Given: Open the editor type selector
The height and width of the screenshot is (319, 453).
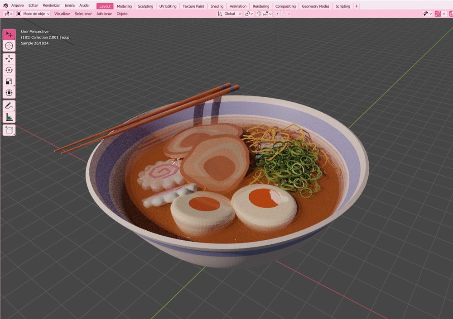Looking at the screenshot, I should pos(8,14).
